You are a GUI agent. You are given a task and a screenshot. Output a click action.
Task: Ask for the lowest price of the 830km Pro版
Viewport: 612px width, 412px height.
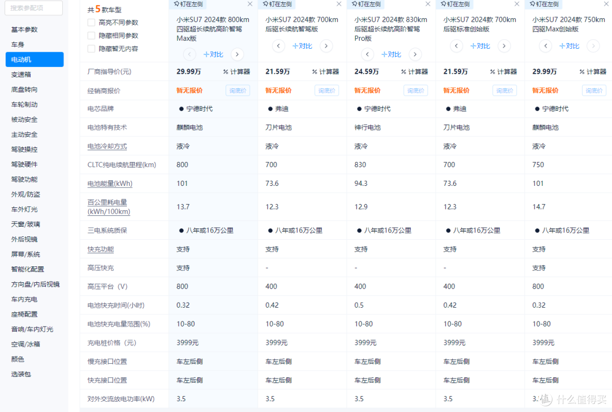pos(416,91)
